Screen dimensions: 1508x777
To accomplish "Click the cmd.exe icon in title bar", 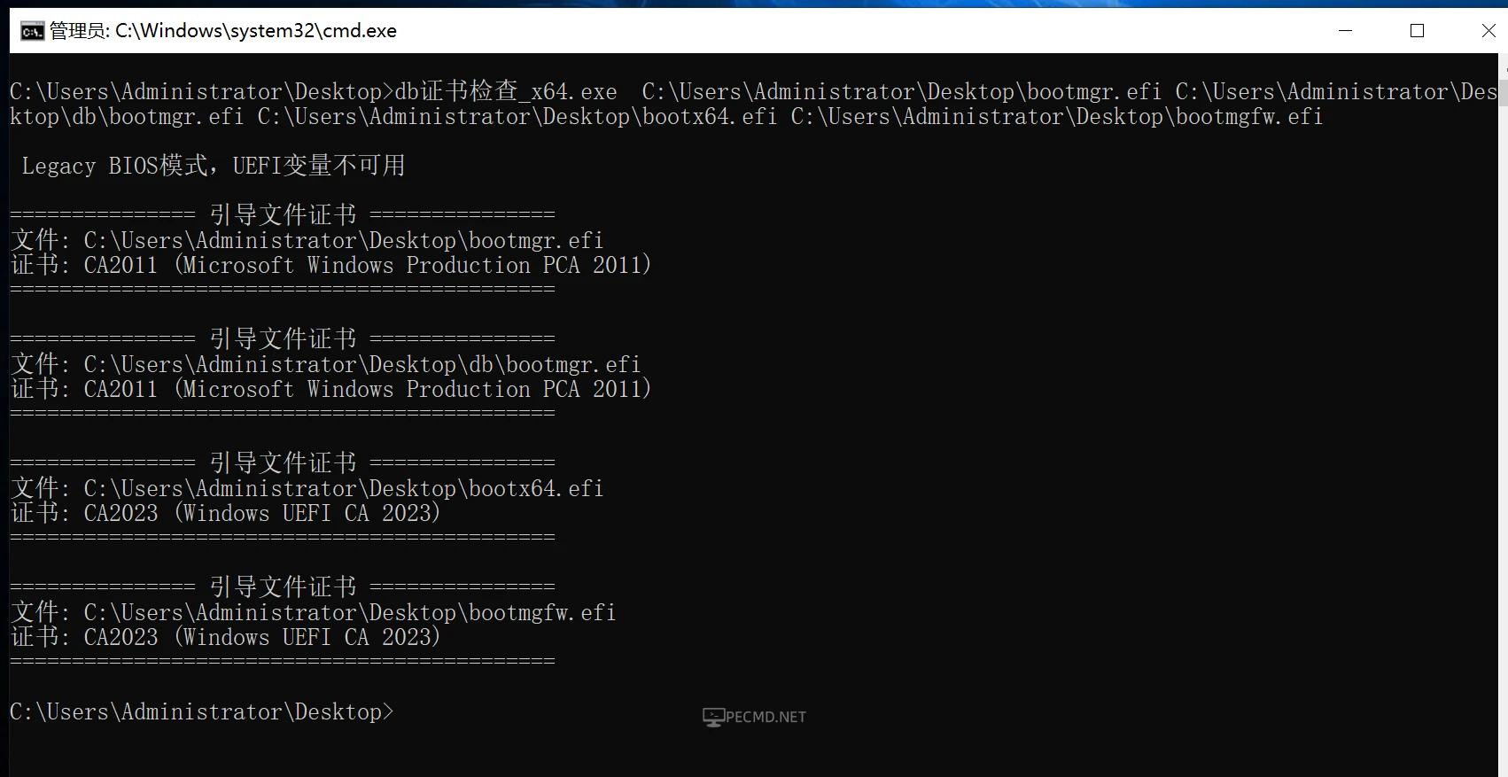I will pos(32,31).
